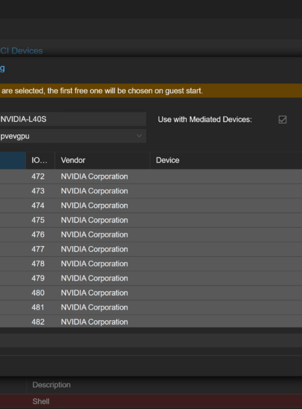Select the row with IOMMU group 474
The height and width of the screenshot is (409, 302).
(x=151, y=206)
